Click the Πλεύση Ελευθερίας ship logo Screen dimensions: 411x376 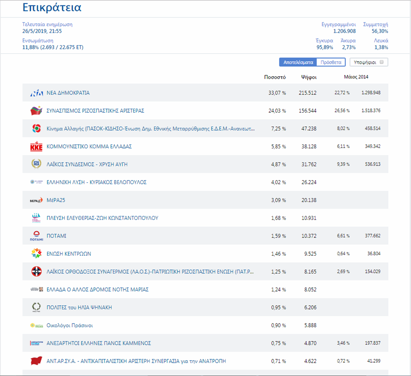(36, 218)
